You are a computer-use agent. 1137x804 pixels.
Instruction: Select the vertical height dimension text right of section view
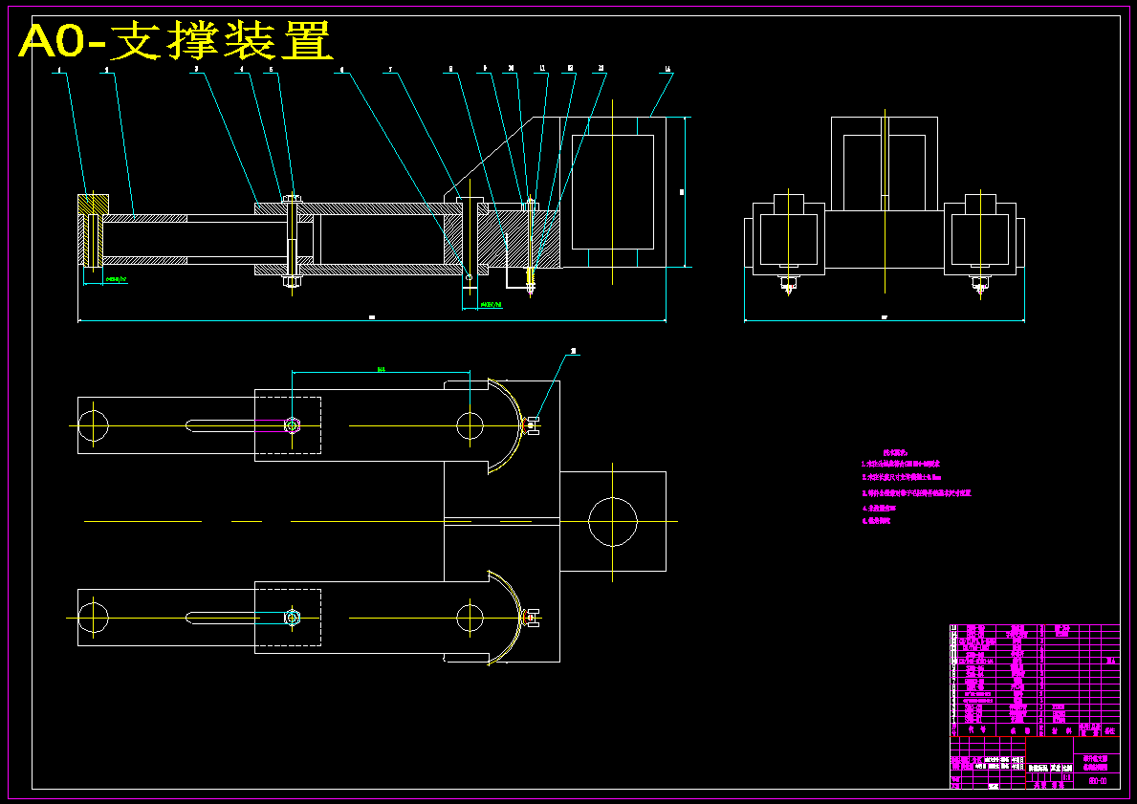coord(683,192)
